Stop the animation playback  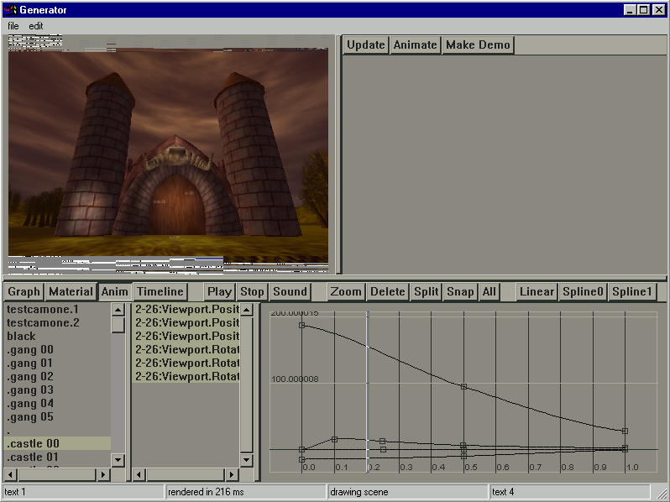[x=252, y=292]
